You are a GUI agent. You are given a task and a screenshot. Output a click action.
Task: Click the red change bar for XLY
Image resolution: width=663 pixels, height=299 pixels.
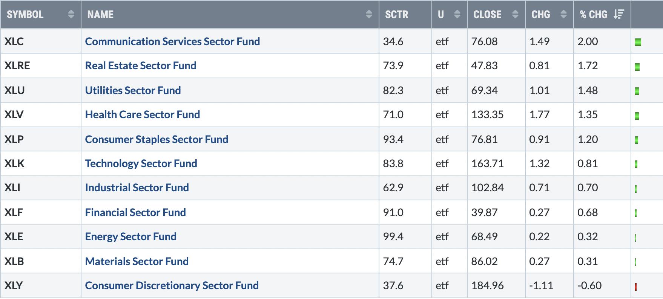[x=636, y=287]
